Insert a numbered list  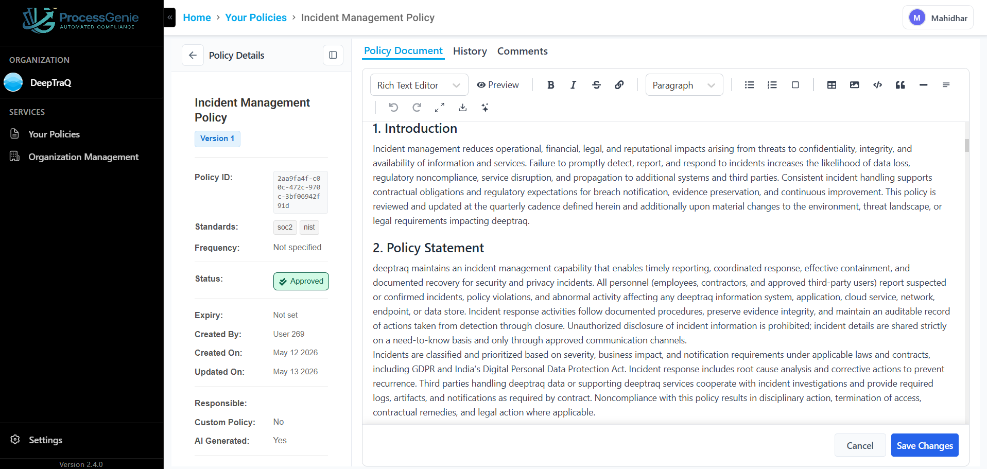pos(772,85)
